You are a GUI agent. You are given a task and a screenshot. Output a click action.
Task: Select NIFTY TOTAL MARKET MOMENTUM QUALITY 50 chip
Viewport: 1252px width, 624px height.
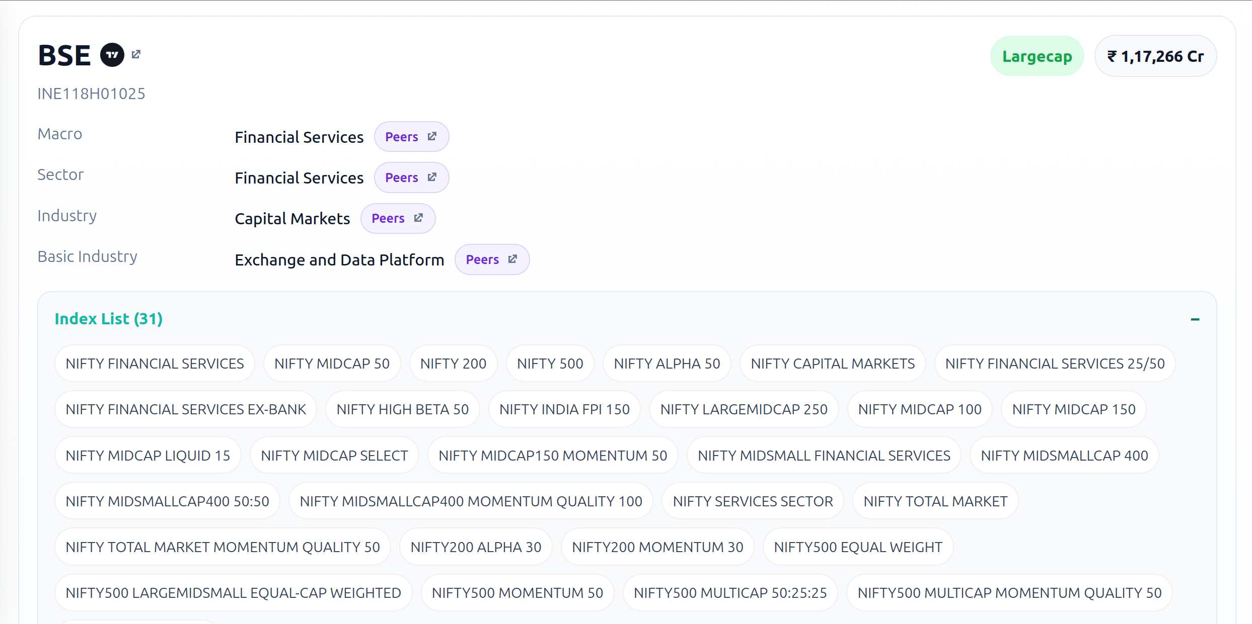[x=223, y=547]
